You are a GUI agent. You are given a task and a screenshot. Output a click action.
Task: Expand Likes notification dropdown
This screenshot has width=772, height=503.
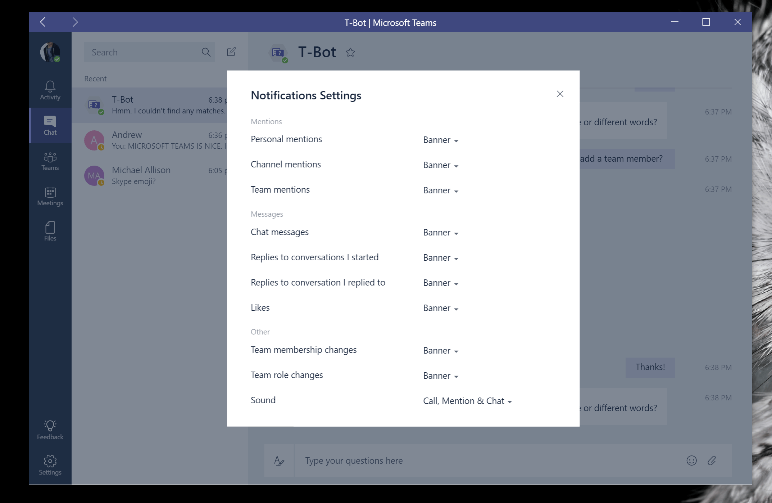pos(441,308)
